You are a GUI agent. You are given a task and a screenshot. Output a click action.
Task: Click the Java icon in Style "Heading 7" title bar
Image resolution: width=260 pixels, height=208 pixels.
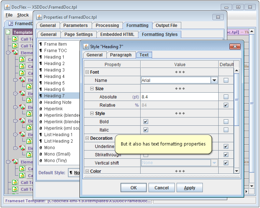[86, 46]
